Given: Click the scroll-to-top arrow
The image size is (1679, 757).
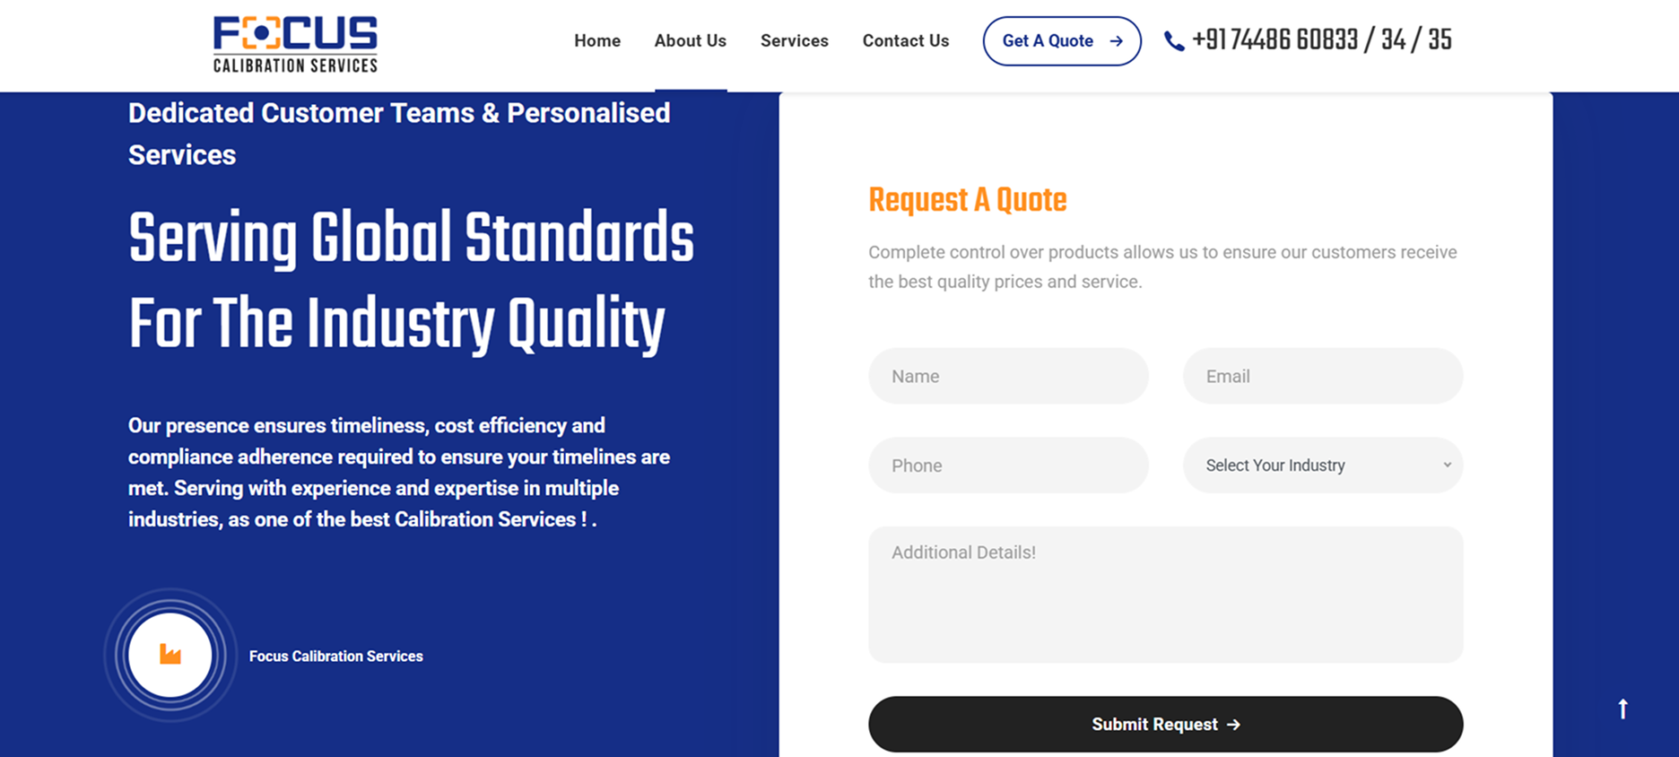Looking at the screenshot, I should point(1622,709).
